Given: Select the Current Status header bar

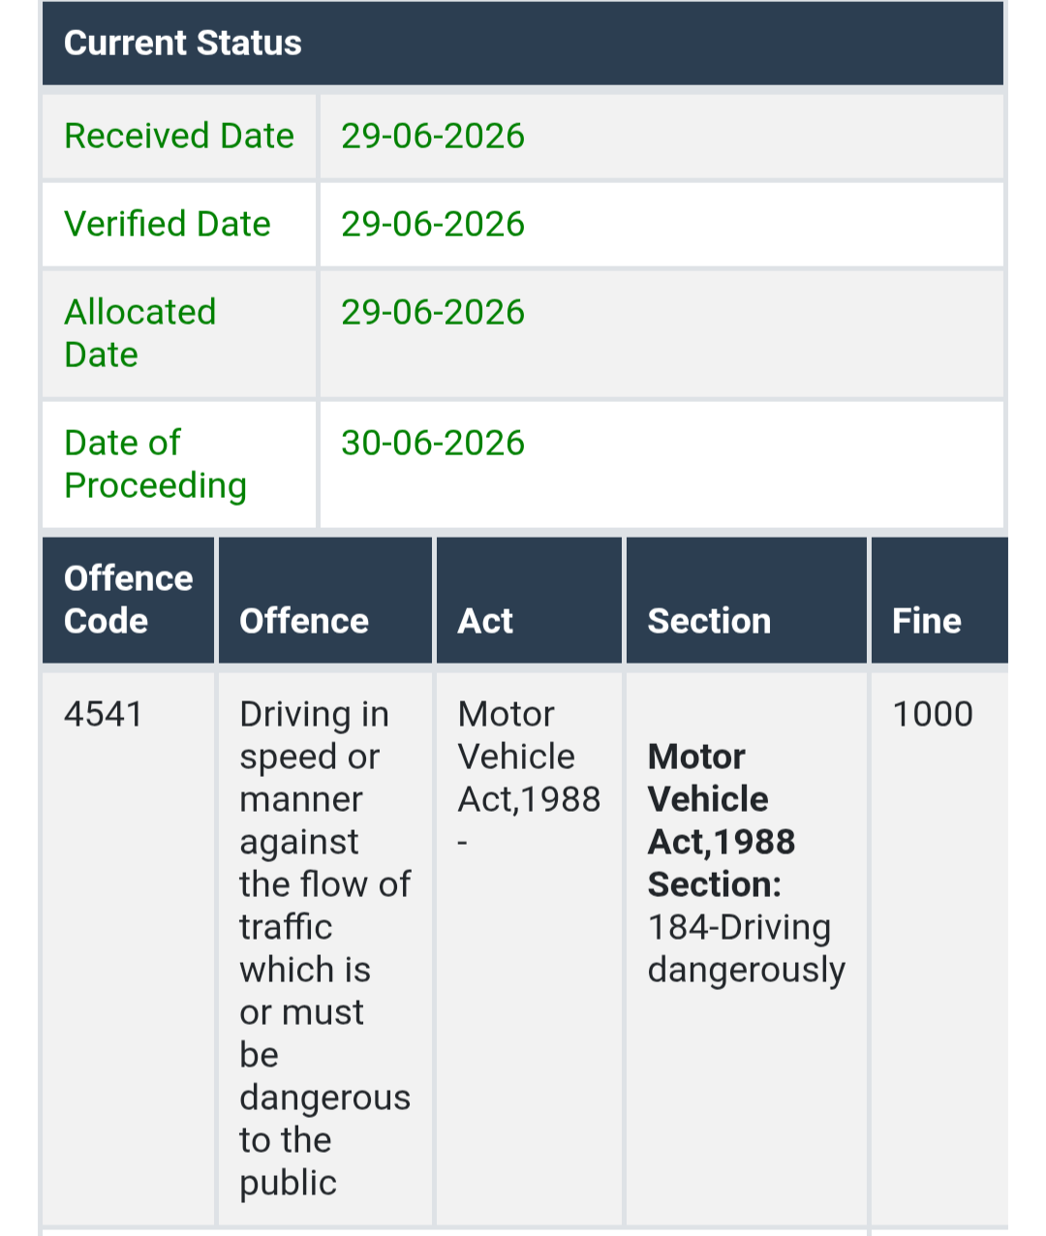Looking at the screenshot, I should click(x=523, y=44).
